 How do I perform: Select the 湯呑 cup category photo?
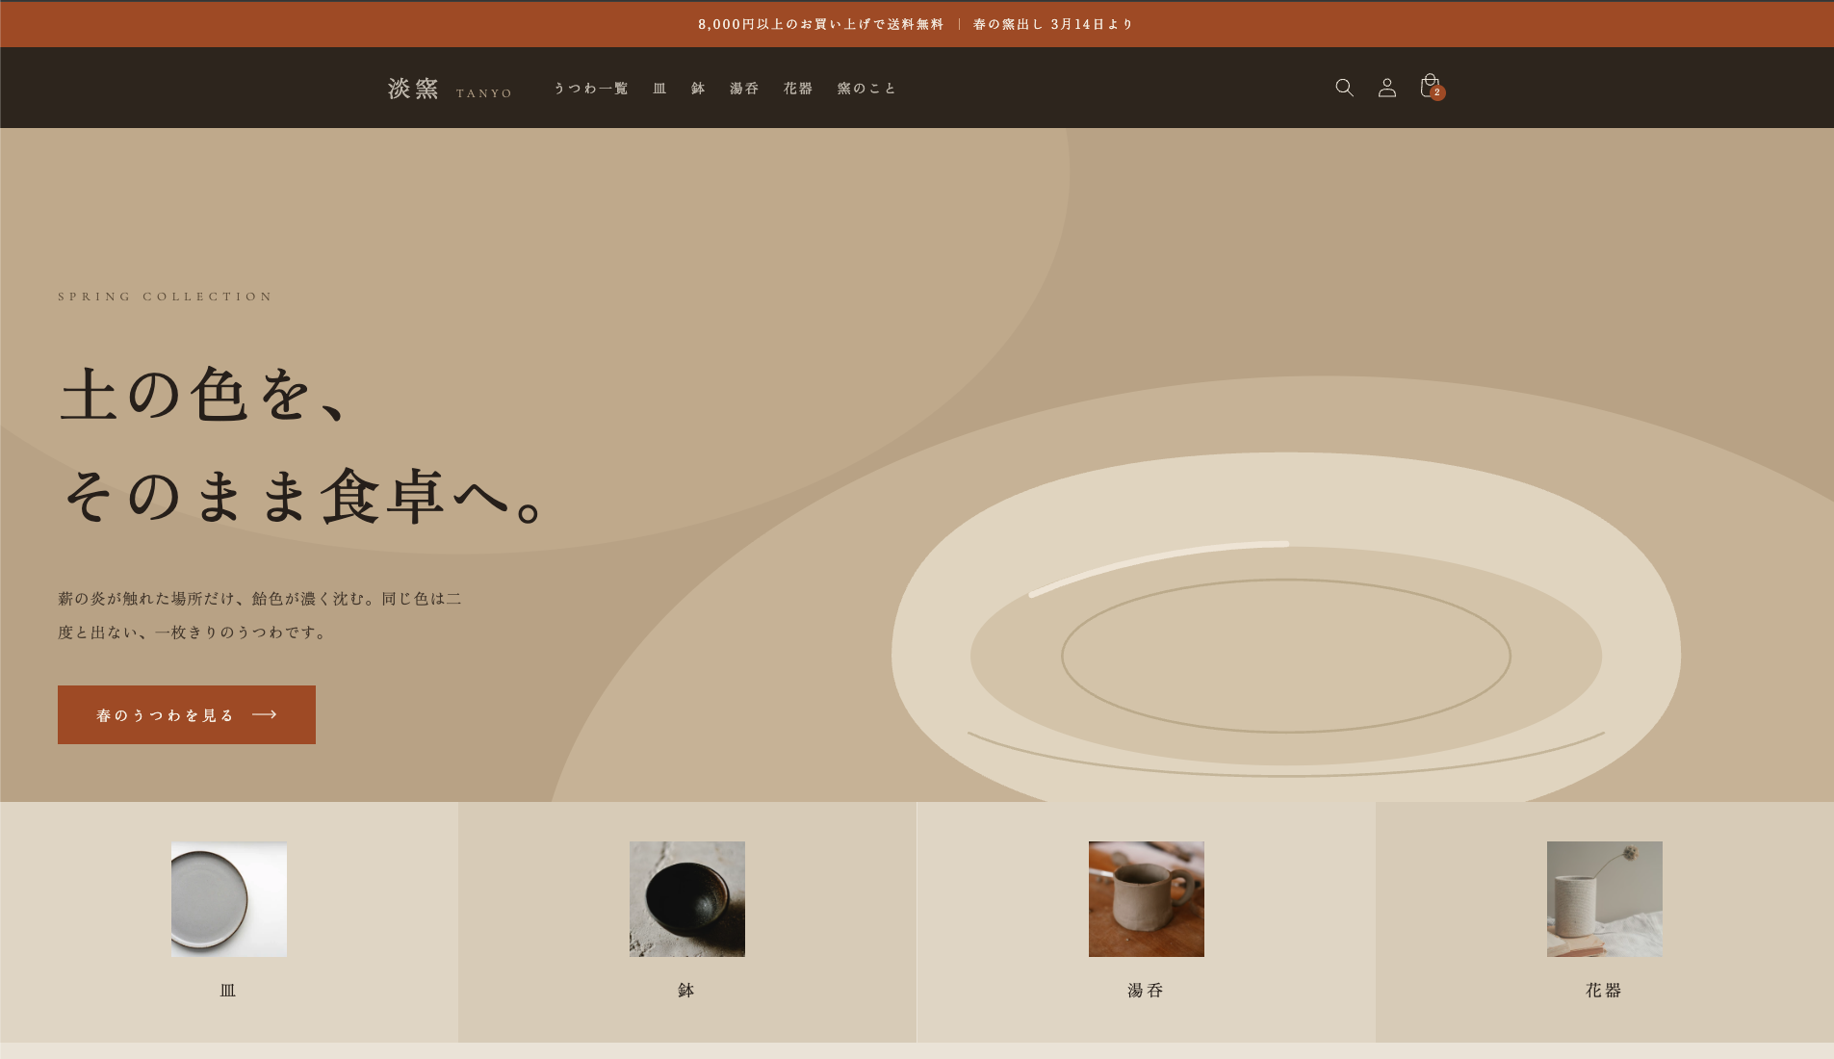tap(1147, 899)
